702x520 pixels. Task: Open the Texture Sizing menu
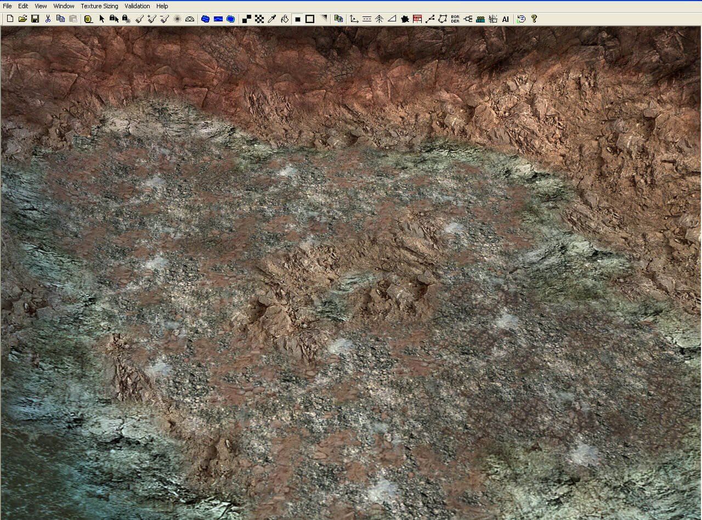point(99,6)
